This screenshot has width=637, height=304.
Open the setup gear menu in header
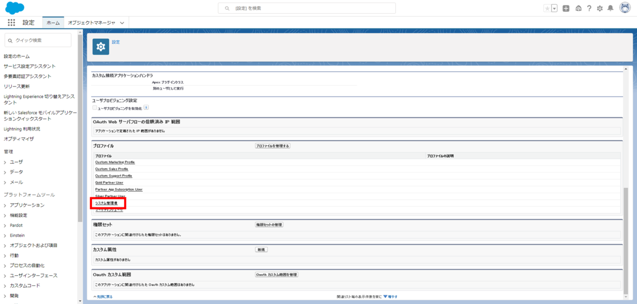(x=600, y=8)
